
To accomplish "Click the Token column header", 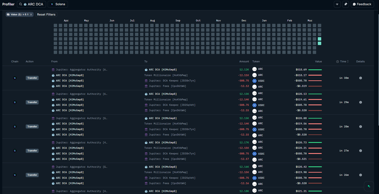I will (256, 61).
